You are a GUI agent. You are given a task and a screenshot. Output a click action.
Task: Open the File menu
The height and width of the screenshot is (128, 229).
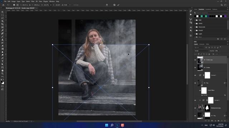5,1
